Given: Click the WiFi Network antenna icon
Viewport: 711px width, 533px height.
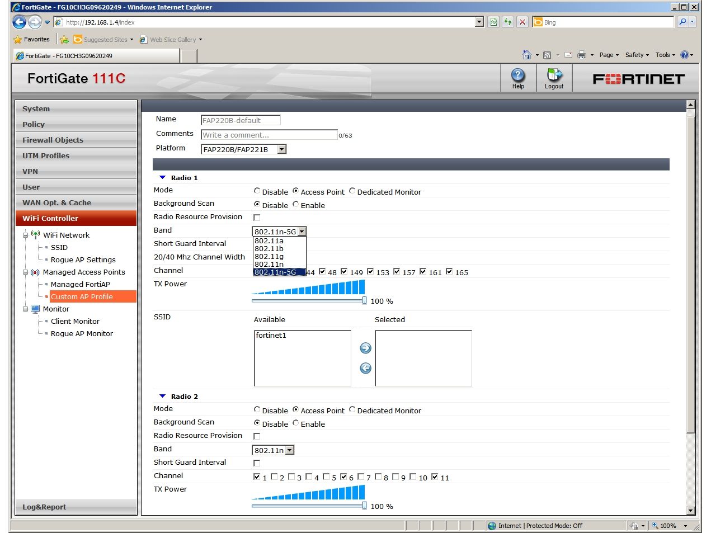Looking at the screenshot, I should tap(36, 234).
